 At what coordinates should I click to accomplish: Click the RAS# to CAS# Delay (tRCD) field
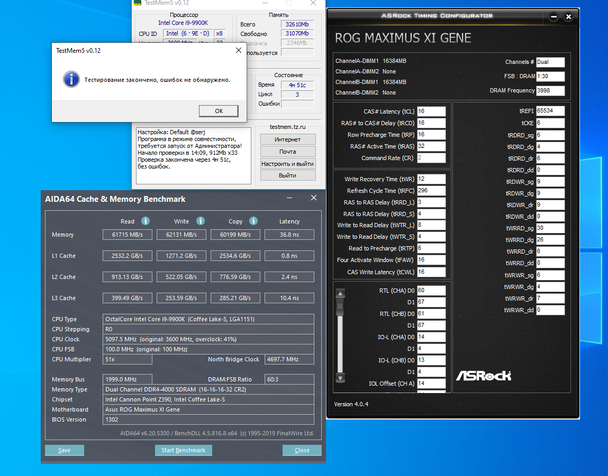431,123
